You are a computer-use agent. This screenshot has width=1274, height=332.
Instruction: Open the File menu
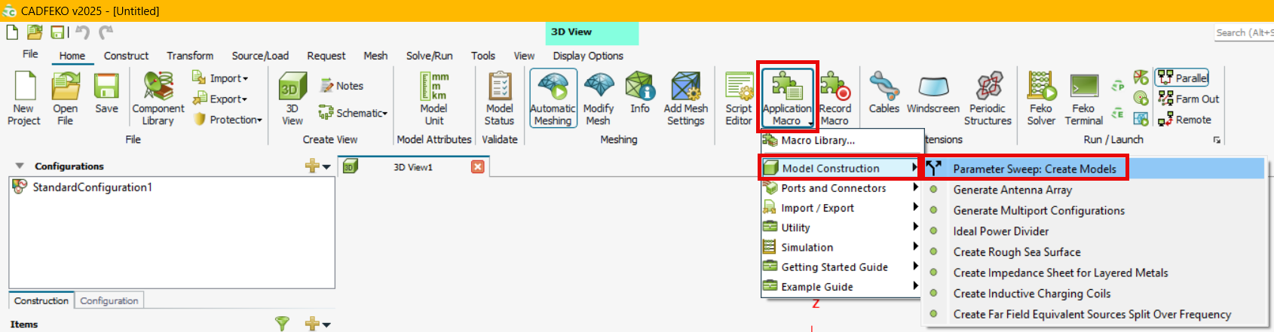pyautogui.click(x=30, y=54)
